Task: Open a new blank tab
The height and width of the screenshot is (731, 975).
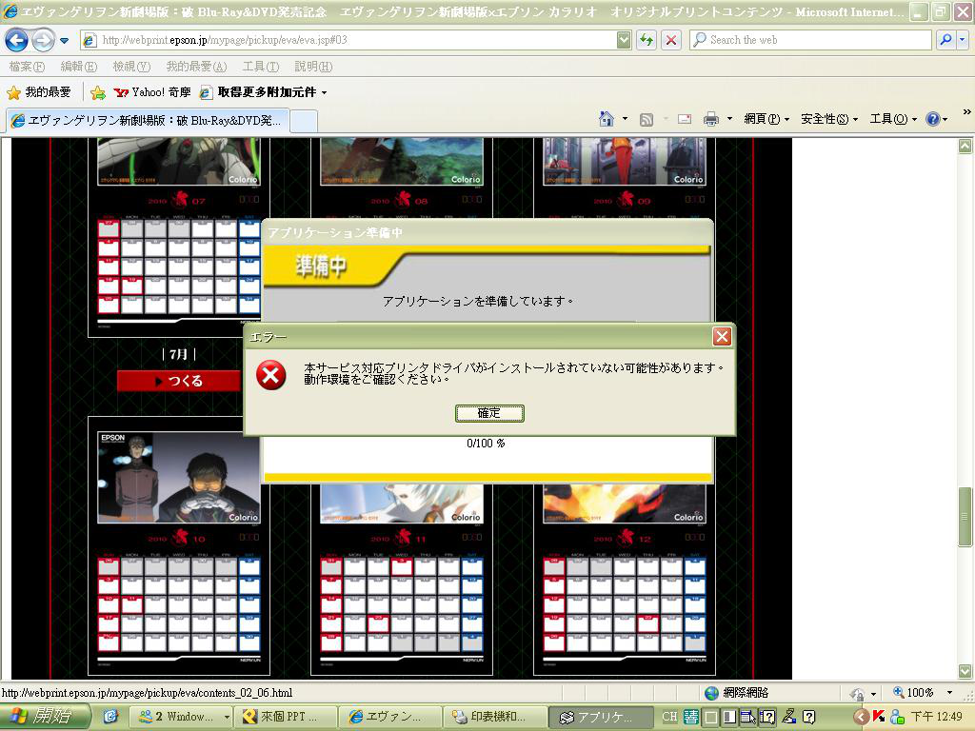Action: [304, 121]
